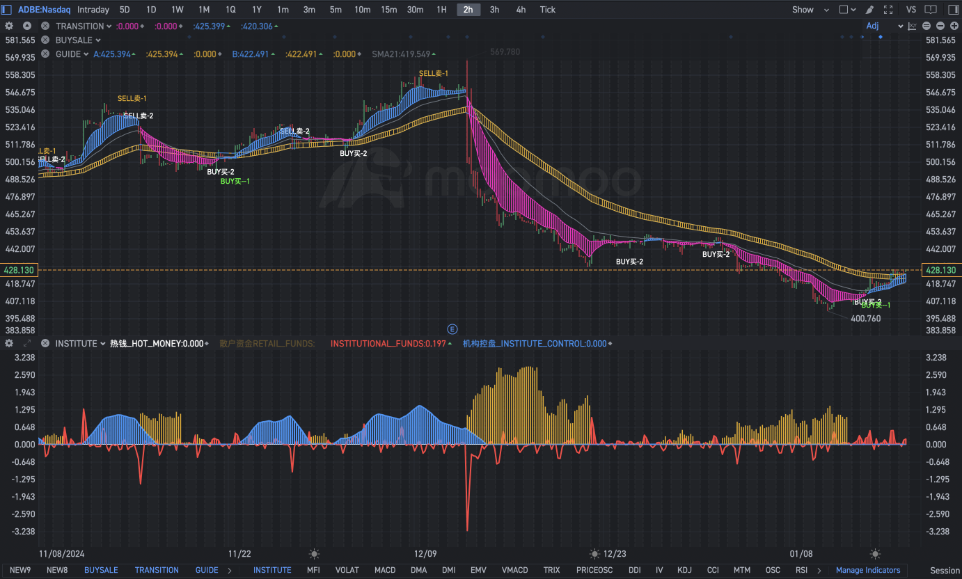Viewport: 962px width, 579px height.
Task: Remove the BUYSALE indicator
Action: [45, 40]
